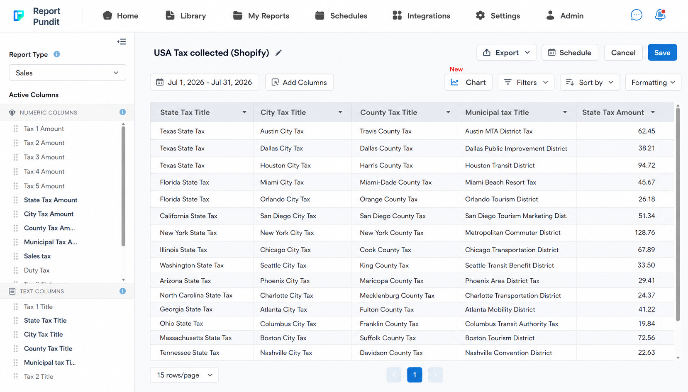688x392 pixels.
Task: Open the Formatting dropdown
Action: 653,82
